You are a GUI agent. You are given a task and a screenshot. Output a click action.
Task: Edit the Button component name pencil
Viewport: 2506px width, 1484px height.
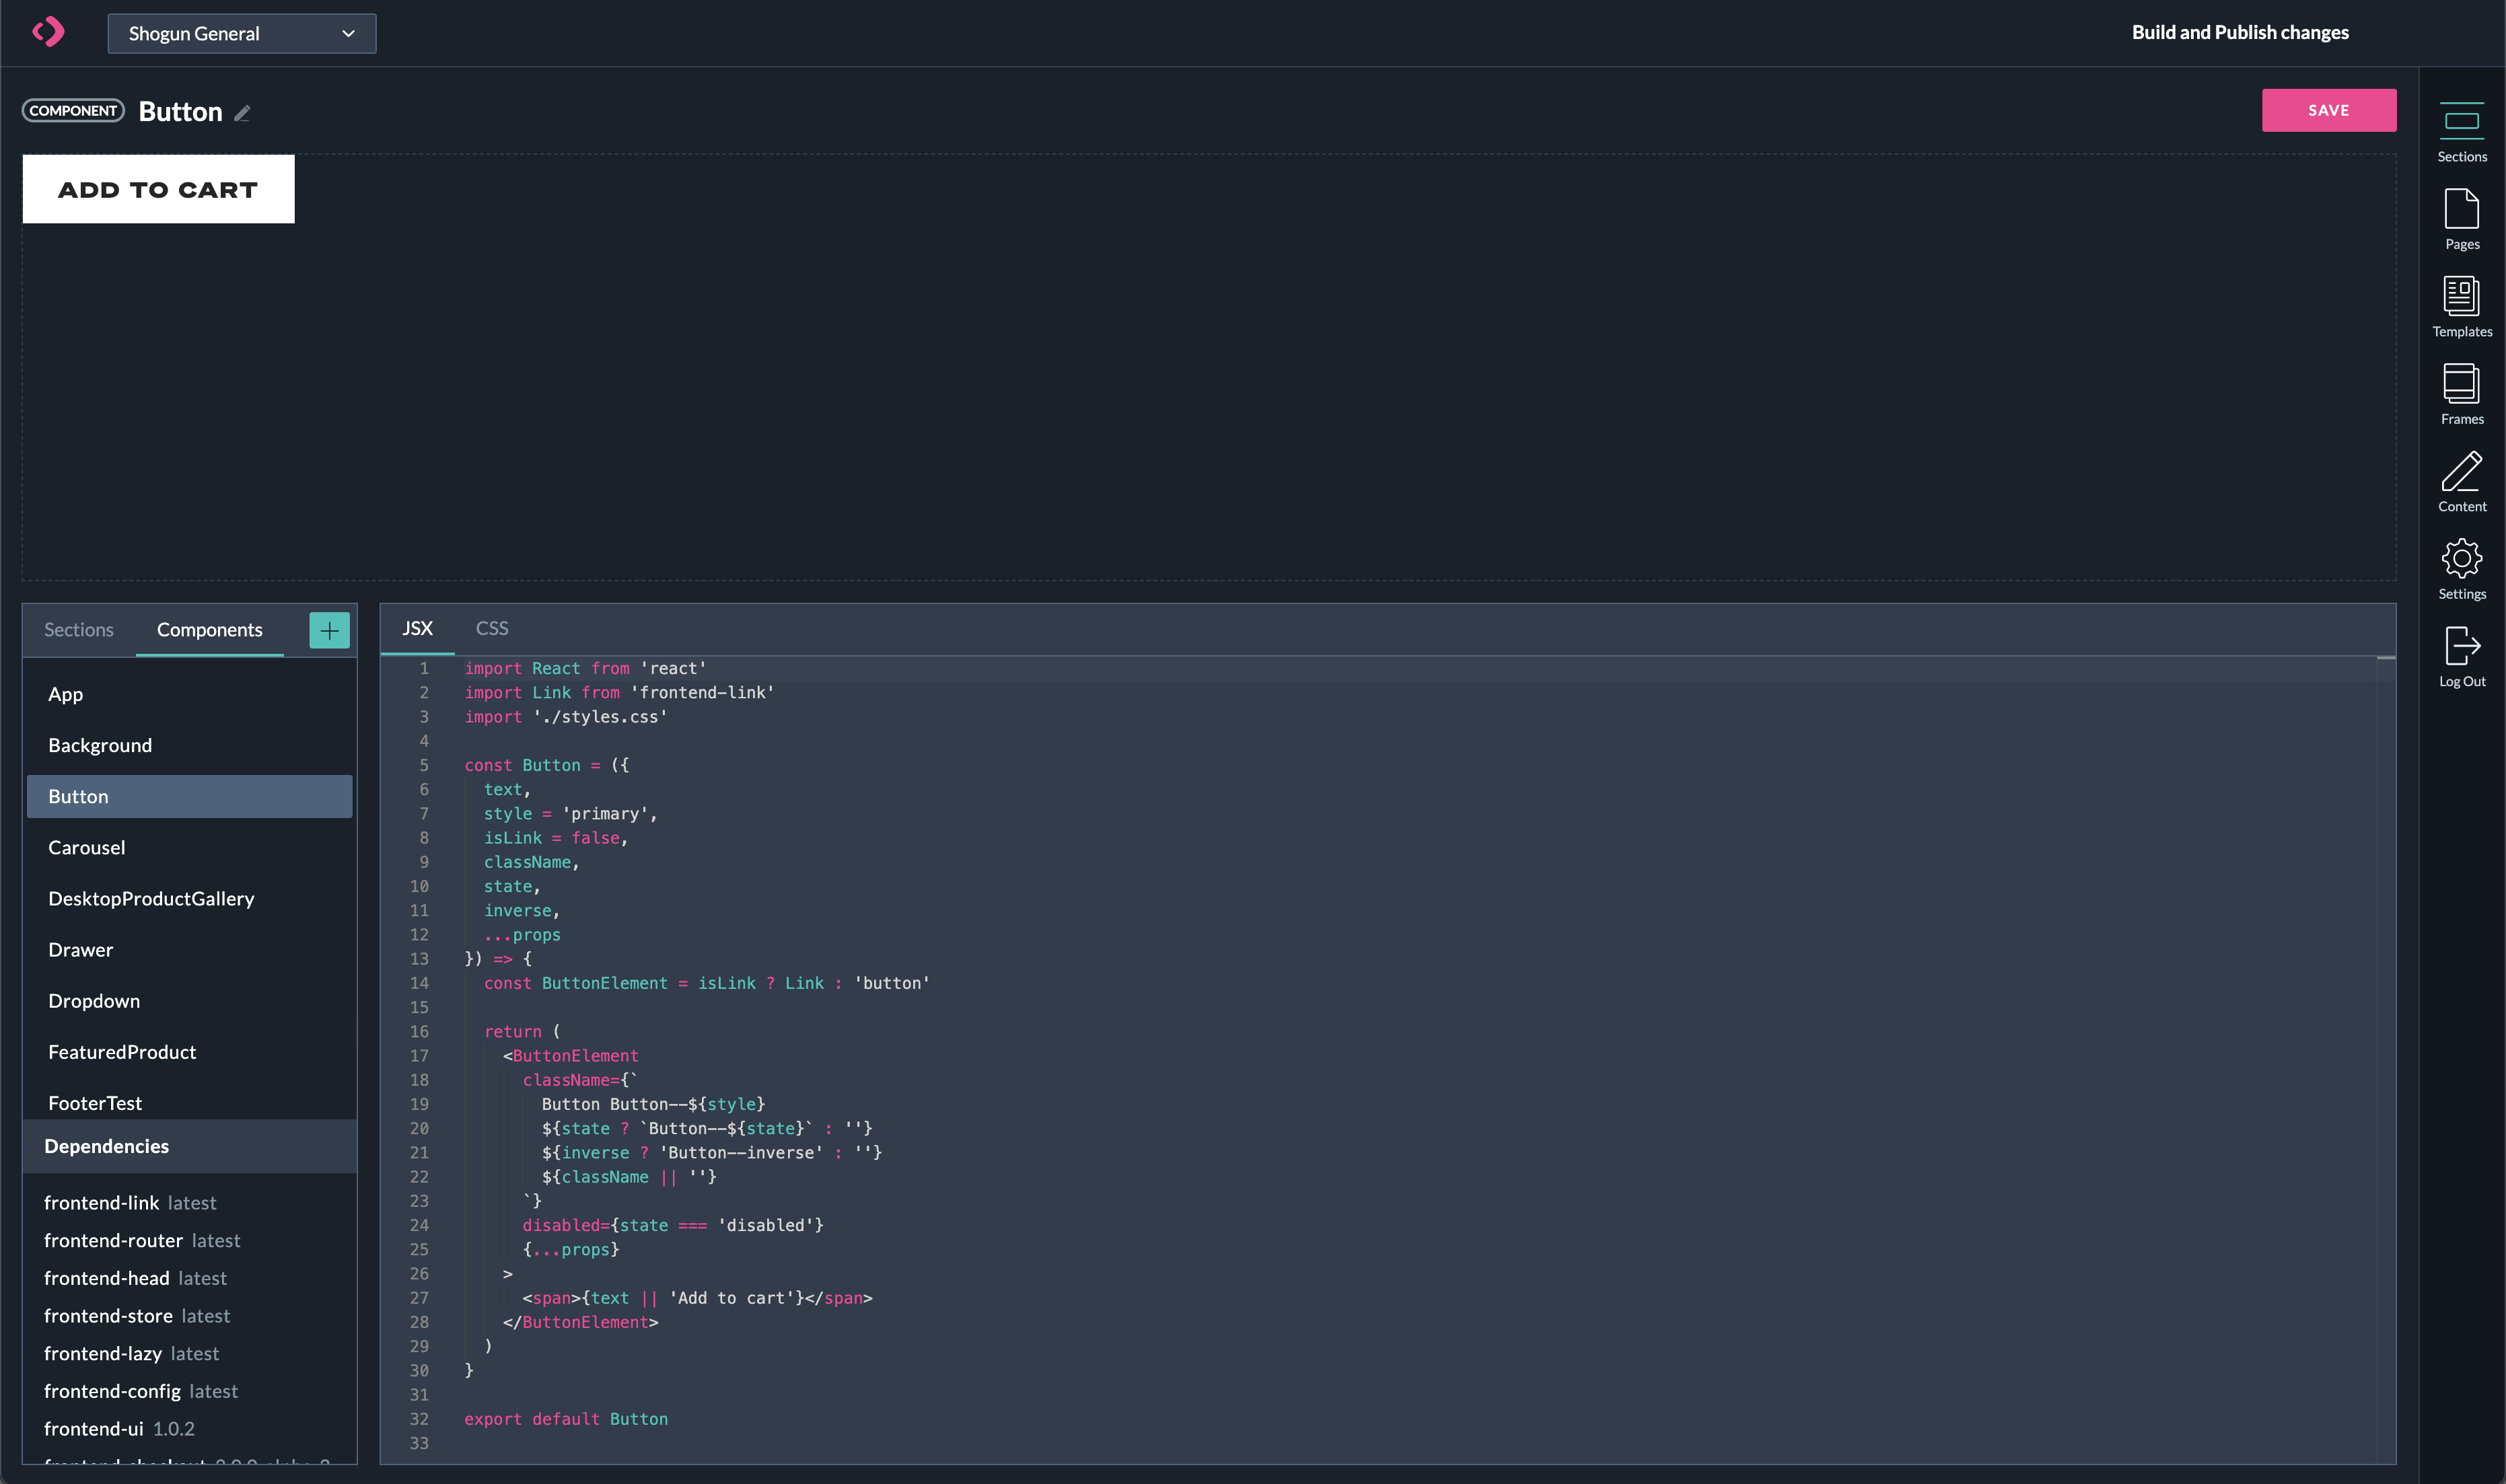coord(242,113)
